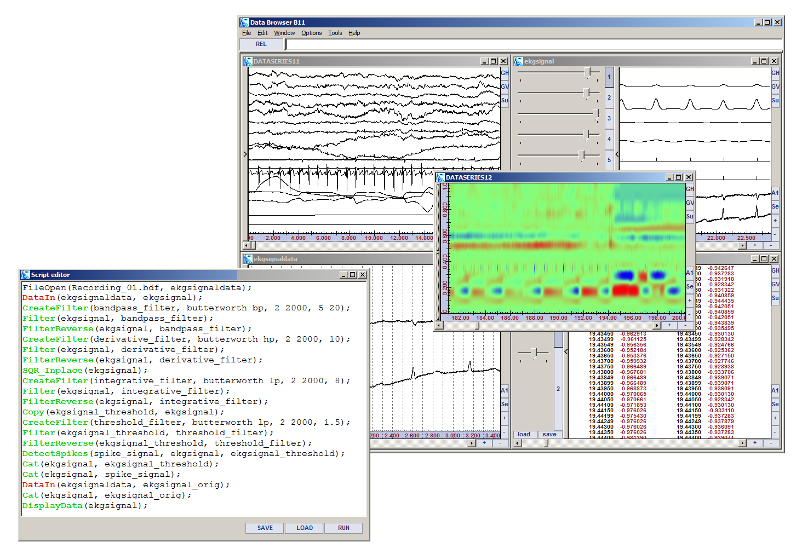Open the Options menu

311,33
